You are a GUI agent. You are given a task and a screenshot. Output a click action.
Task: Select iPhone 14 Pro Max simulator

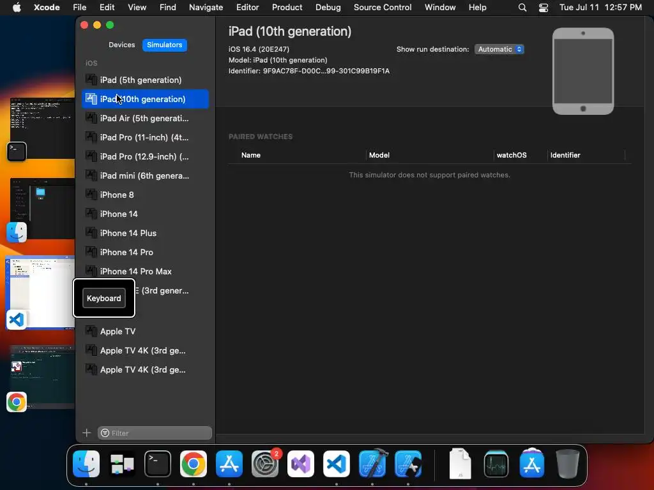[x=145, y=272]
